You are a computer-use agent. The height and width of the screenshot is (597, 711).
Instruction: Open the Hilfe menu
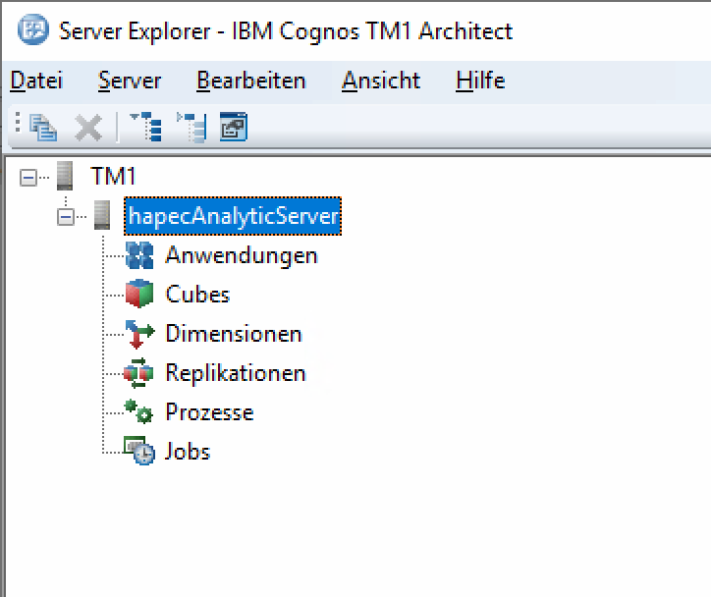480,81
